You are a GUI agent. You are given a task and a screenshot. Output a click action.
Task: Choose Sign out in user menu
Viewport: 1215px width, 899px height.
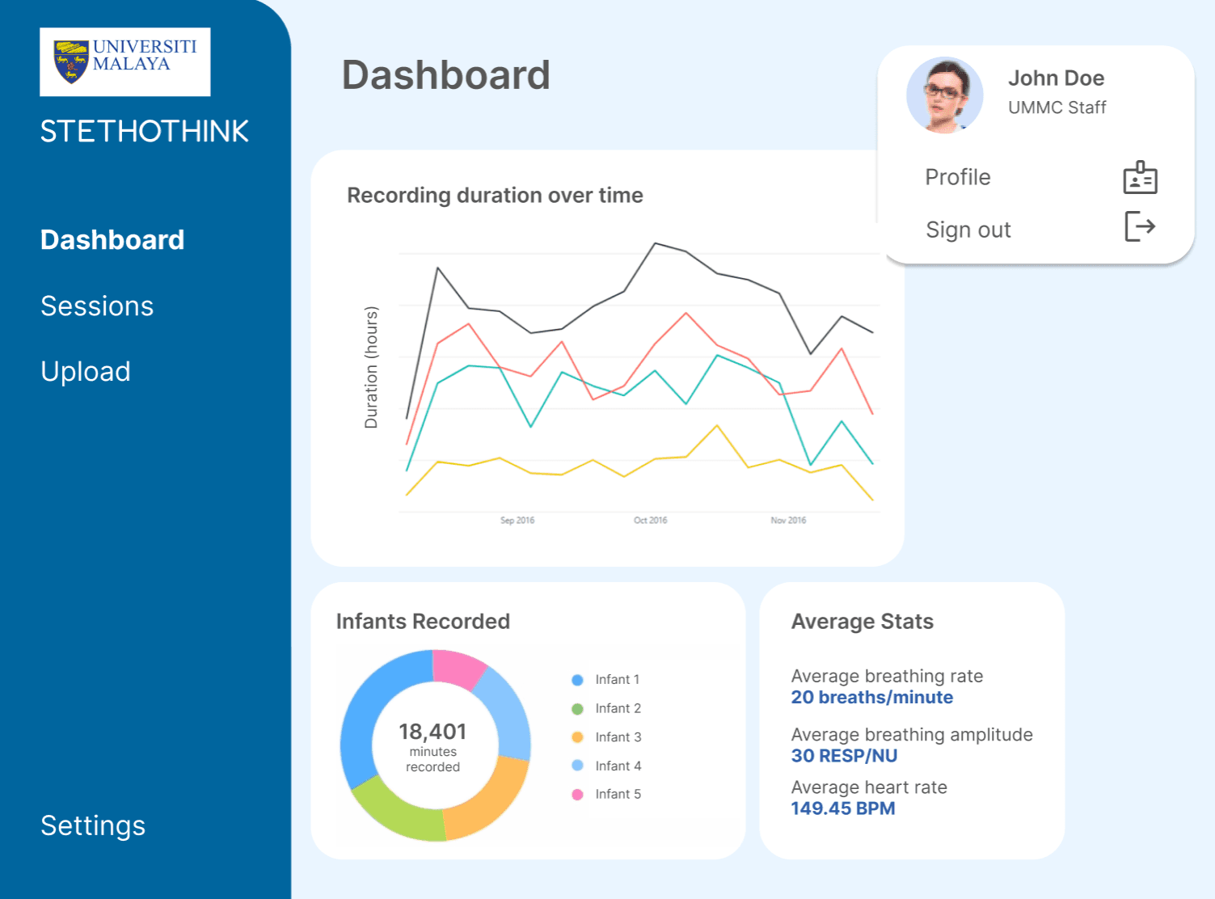point(968,230)
